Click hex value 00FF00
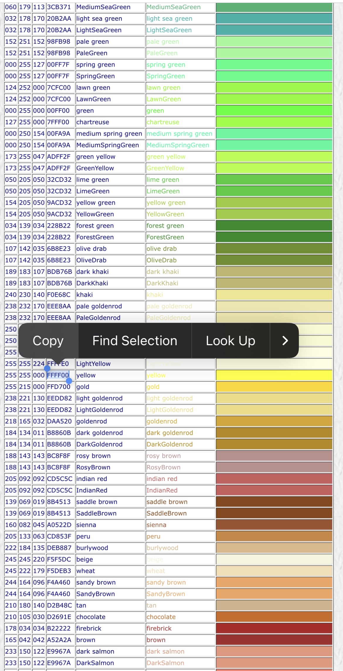The image size is (343, 671). pyautogui.click(x=58, y=111)
